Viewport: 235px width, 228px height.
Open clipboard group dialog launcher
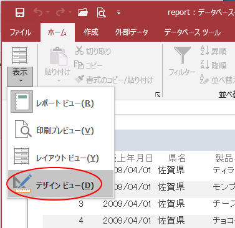[x=158, y=95]
